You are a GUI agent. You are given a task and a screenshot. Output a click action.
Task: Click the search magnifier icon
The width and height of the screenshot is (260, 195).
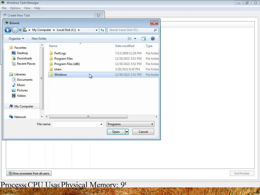pos(155,30)
